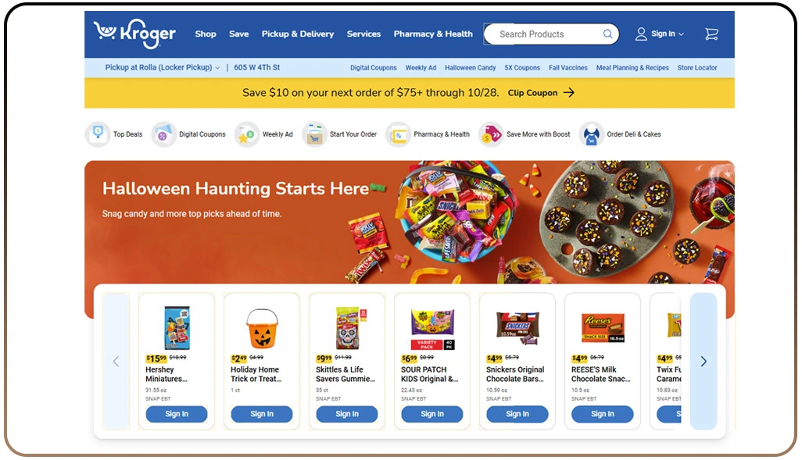Open the Digital Coupons percent icon
This screenshot has height=460, width=802.
coord(163,134)
